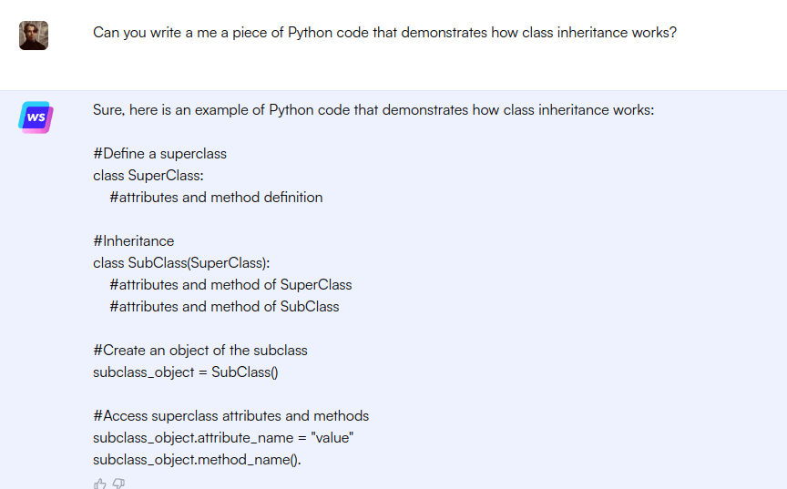Click the thumbs up feedback icon
The width and height of the screenshot is (787, 489).
(x=100, y=484)
